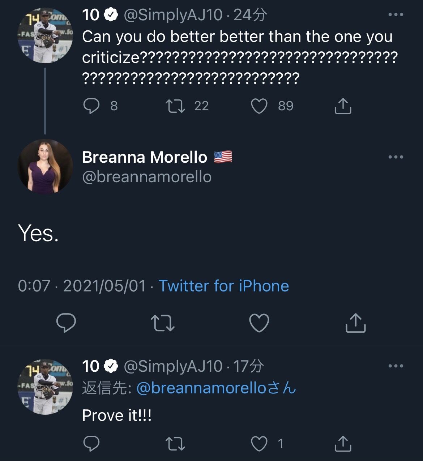
Task: Like the top tweet with 89 likes
Action: click(x=259, y=106)
